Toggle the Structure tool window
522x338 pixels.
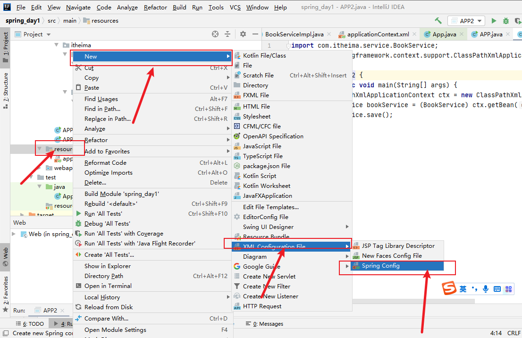click(x=5, y=91)
